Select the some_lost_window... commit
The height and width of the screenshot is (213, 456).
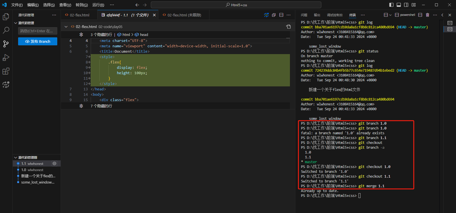coord(37,182)
